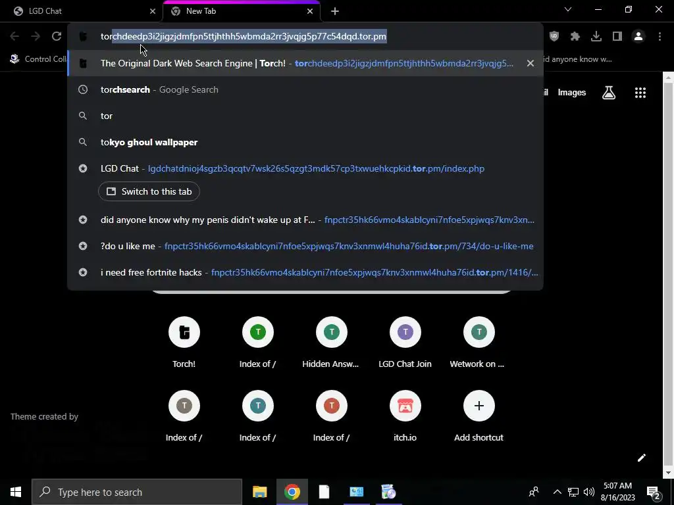Open the Images link
Image resolution: width=674 pixels, height=505 pixels.
(572, 92)
